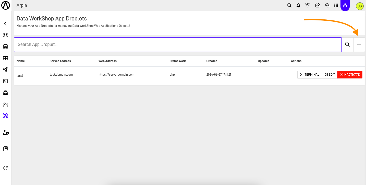Open the four-circles apps sidebar icon

click(x=5, y=35)
